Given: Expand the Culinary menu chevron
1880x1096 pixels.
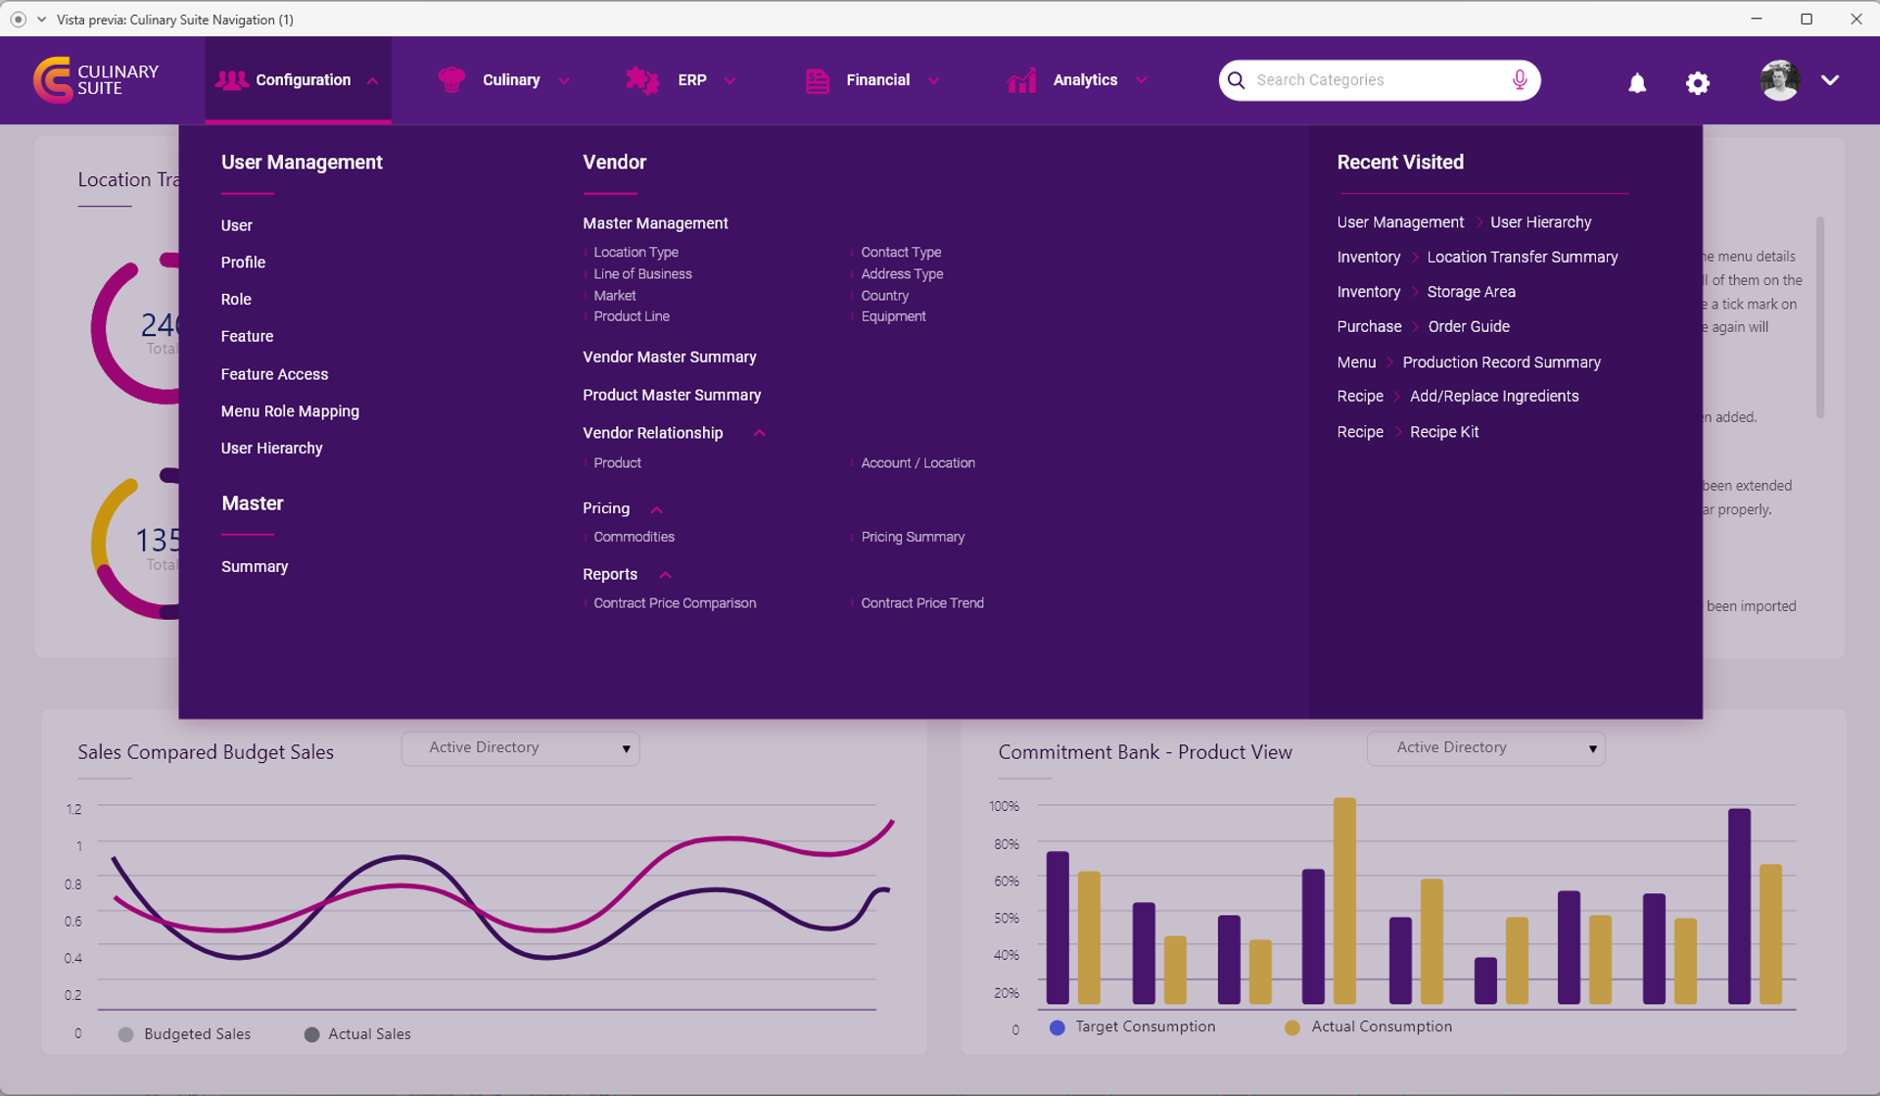Looking at the screenshot, I should pos(564,81).
